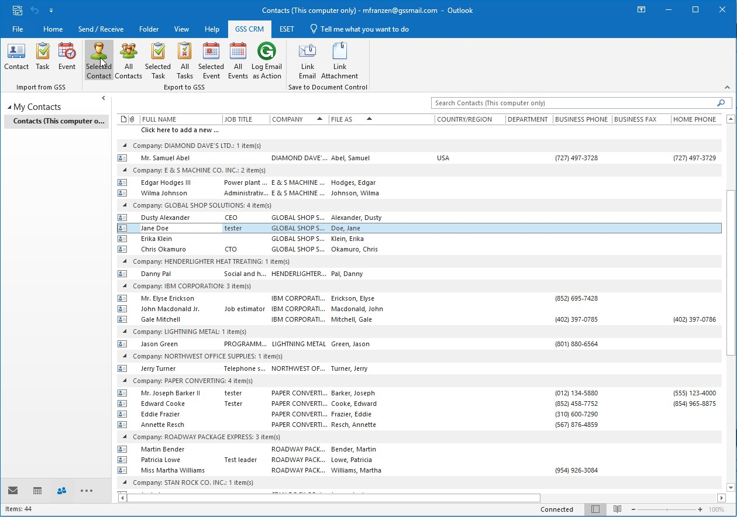737x517 pixels.
Task: Click Import Contact from GSS icon
Action: coord(16,57)
